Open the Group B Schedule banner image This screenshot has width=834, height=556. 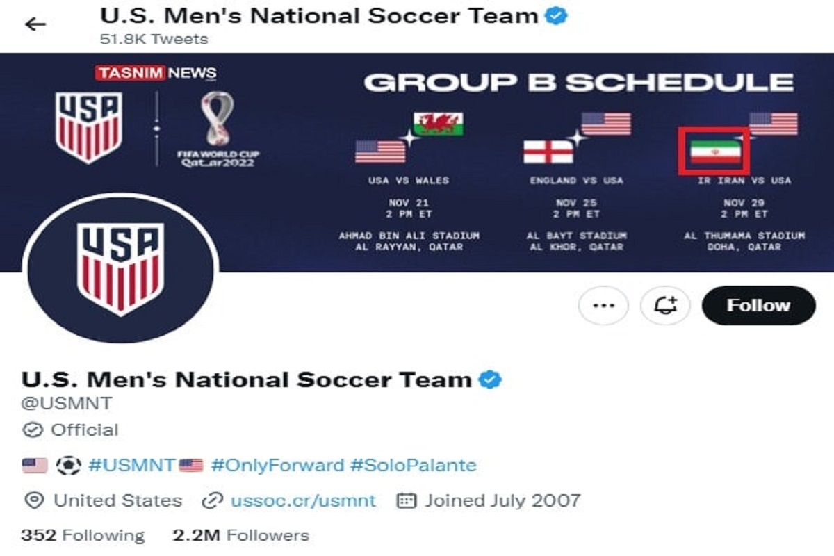click(417, 163)
